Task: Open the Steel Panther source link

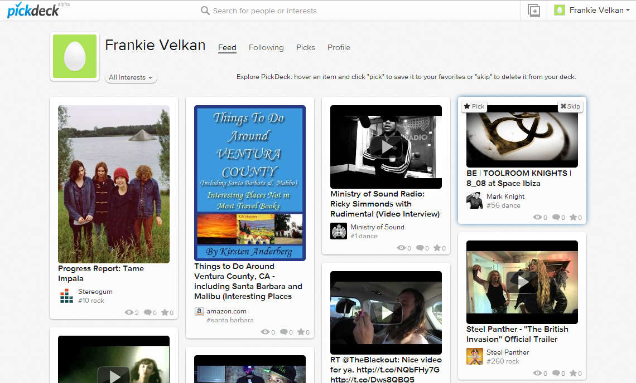Action: (x=508, y=352)
